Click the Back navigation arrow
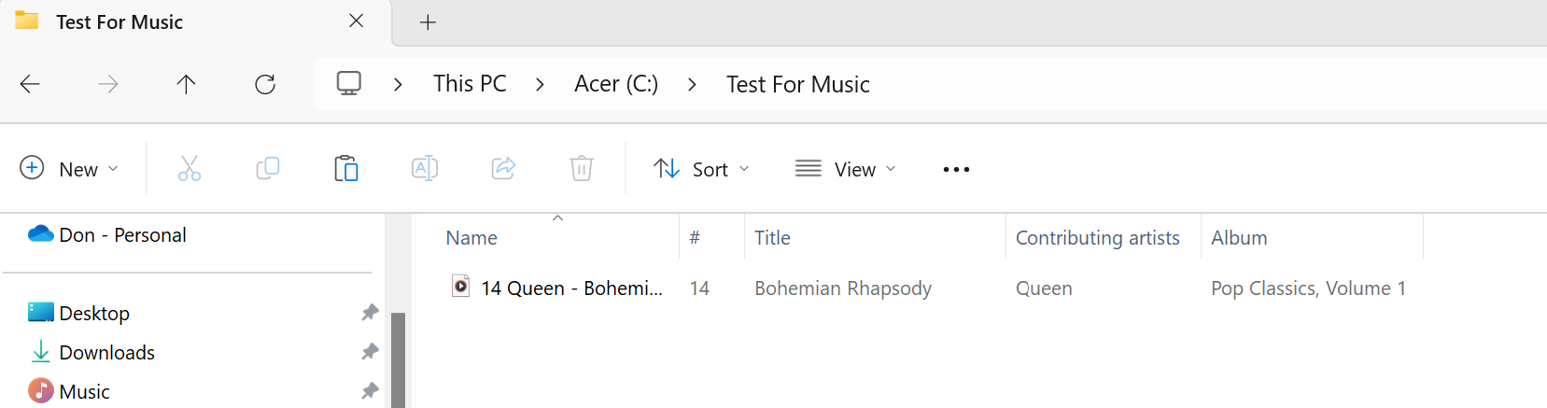The height and width of the screenshot is (408, 1547). click(30, 84)
